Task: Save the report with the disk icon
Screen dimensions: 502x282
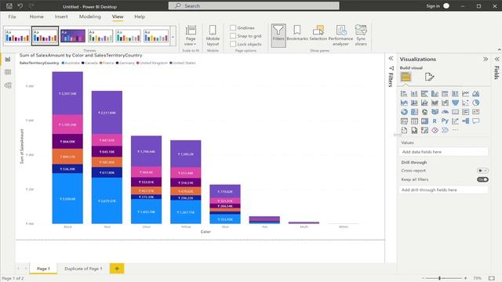Action: click(x=9, y=5)
